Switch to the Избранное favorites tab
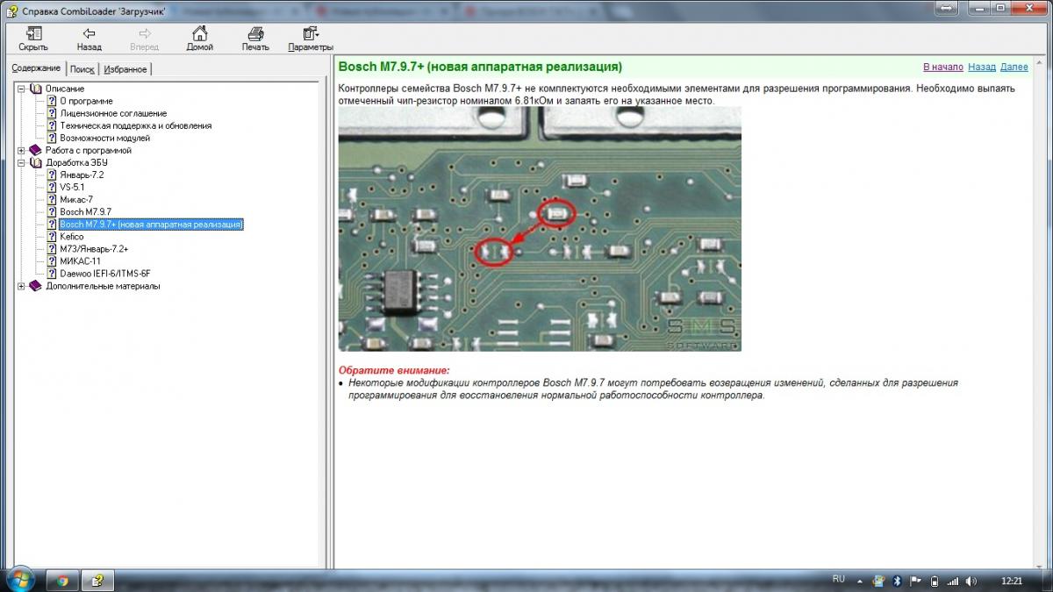1053x592 pixels. [x=125, y=69]
